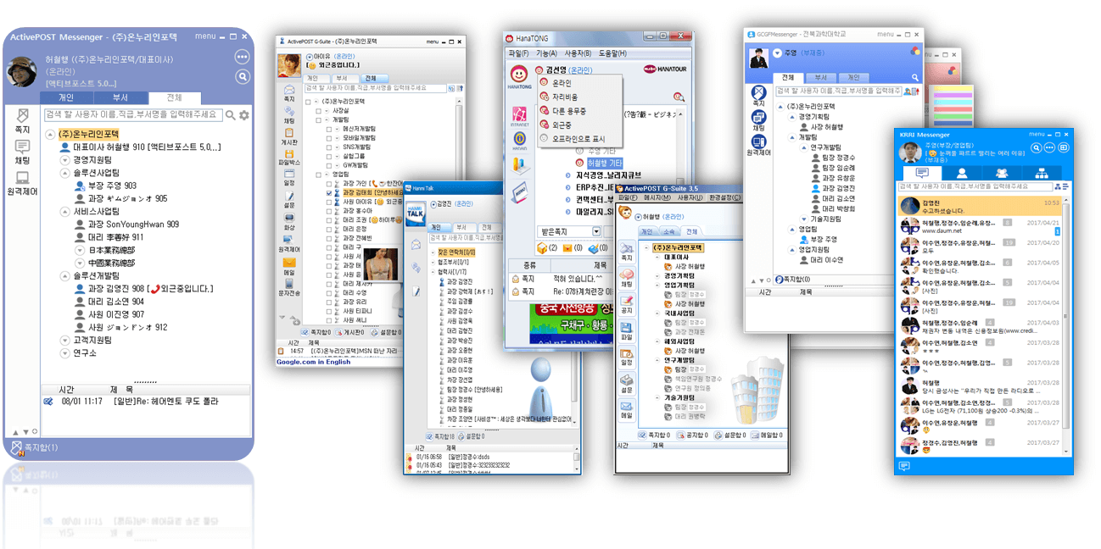Open 기능(A) menu in HanaTONG
Screen dimensions: 1101x549
547,53
